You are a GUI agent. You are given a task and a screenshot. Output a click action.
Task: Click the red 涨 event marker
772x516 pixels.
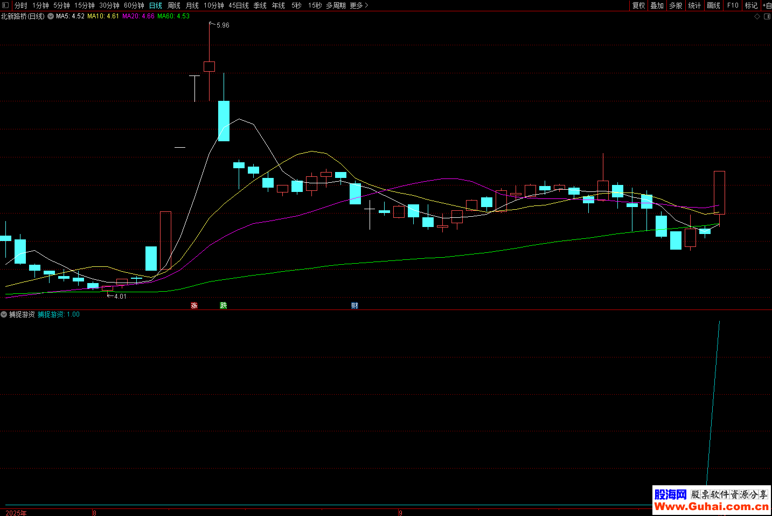[194, 306]
